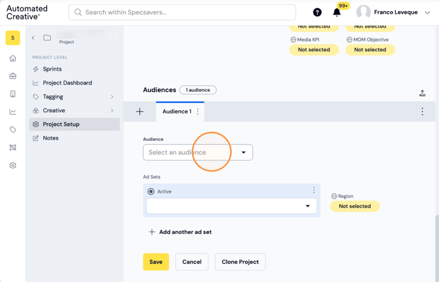Open the line chart icon in left rail

pos(12,112)
